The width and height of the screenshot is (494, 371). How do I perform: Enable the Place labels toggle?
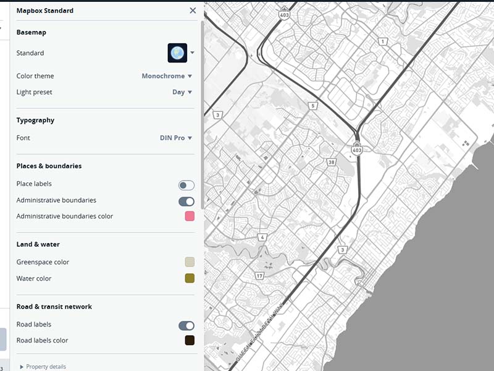click(187, 184)
